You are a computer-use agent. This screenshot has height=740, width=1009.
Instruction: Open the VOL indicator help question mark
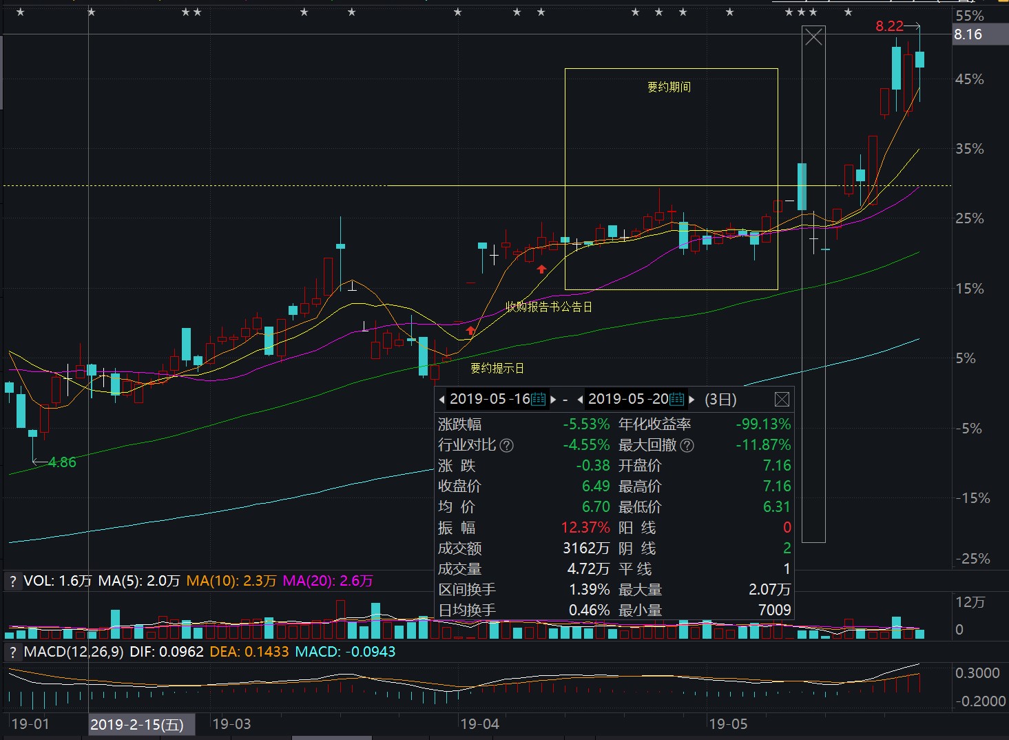click(12, 581)
